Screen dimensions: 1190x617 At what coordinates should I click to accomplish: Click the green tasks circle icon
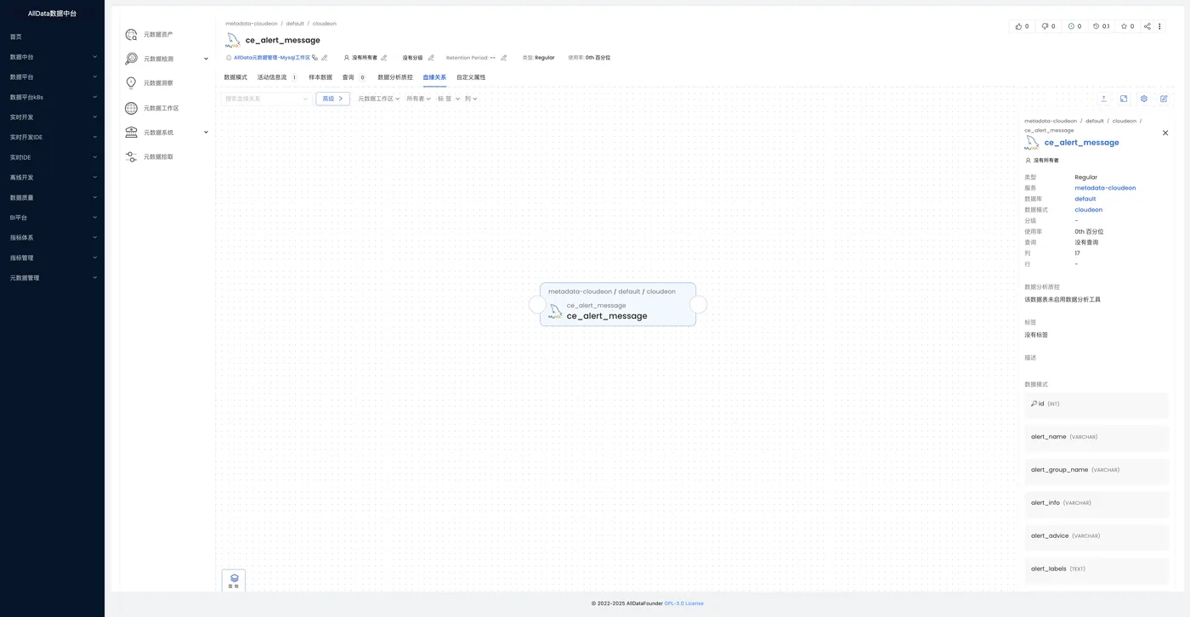click(1071, 26)
